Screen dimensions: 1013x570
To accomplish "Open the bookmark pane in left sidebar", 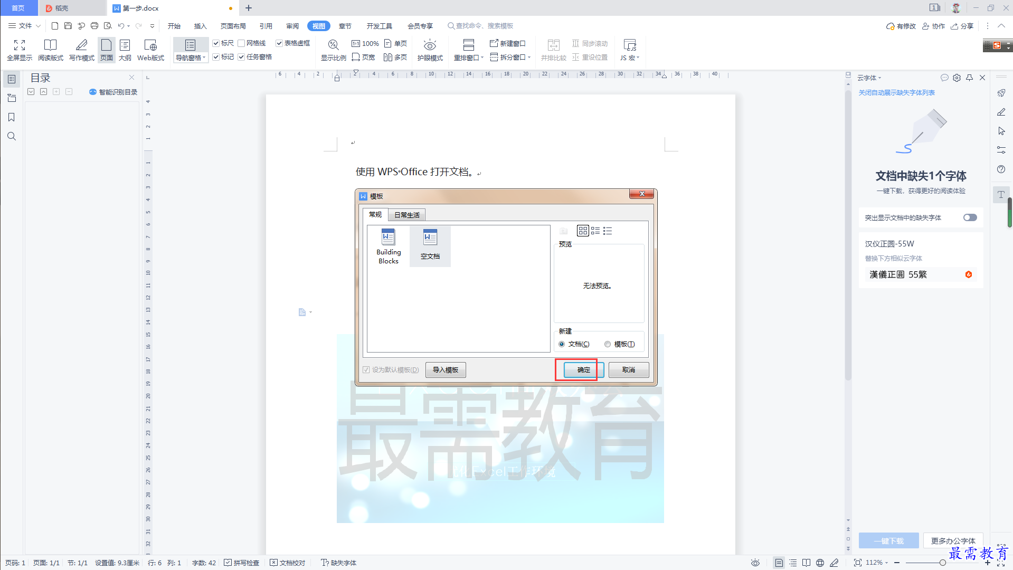I will 11,117.
